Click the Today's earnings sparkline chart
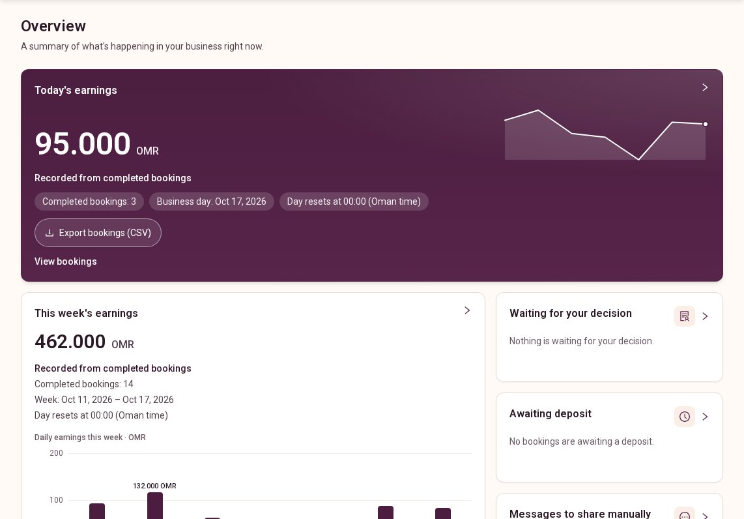The image size is (744, 519). (x=605, y=135)
